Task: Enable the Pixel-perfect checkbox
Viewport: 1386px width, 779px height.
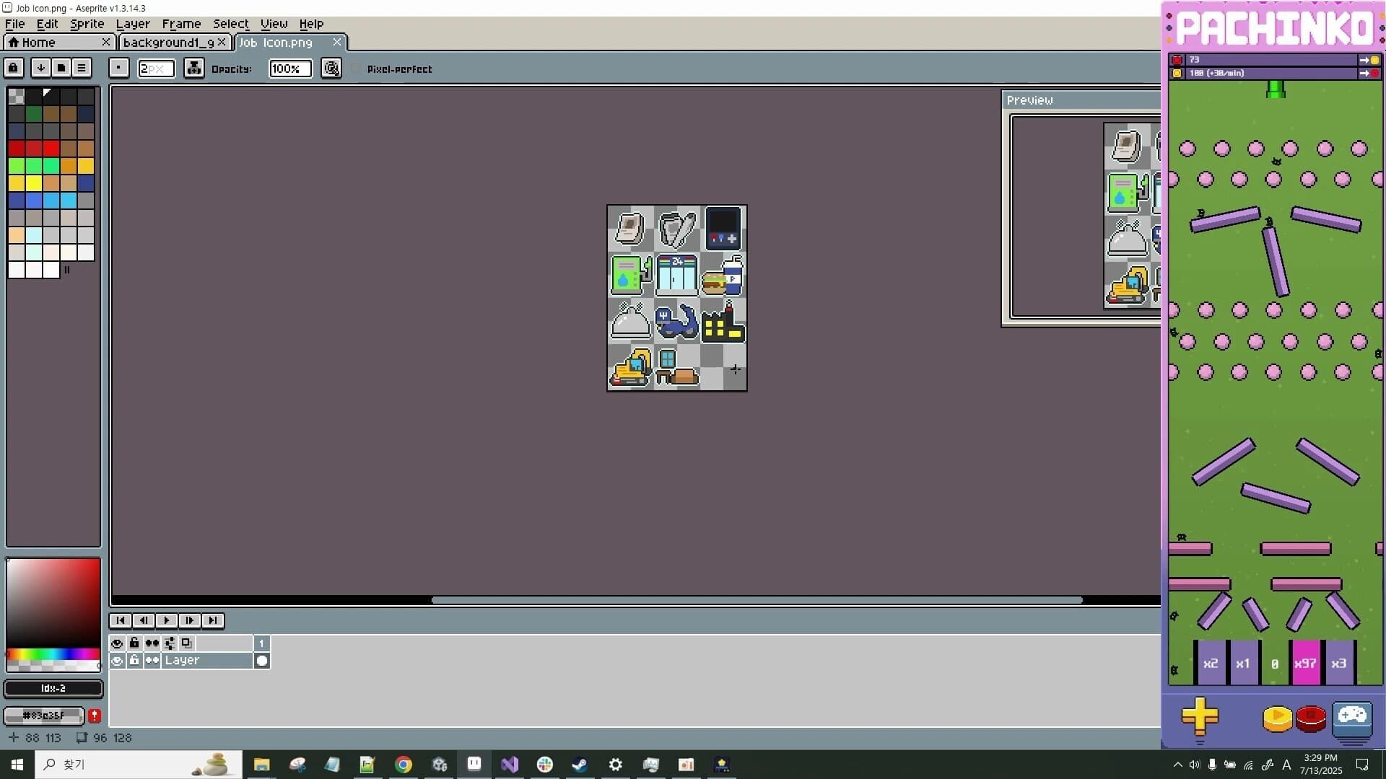Action: (x=355, y=69)
